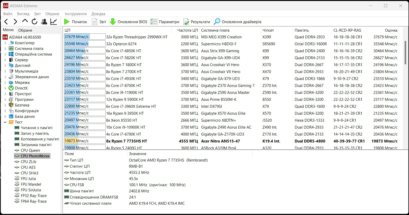The image size is (409, 215).
Task: Open Читання з пам'яті benchmark
Action: point(33,128)
